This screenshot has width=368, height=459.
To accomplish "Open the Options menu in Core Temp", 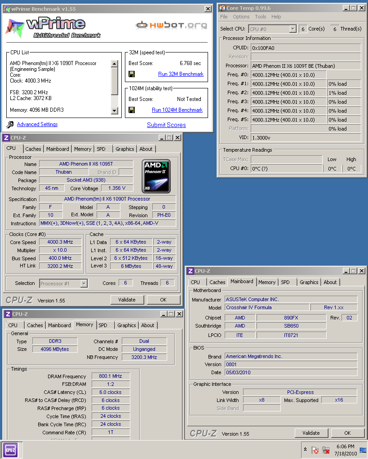I will click(241, 17).
